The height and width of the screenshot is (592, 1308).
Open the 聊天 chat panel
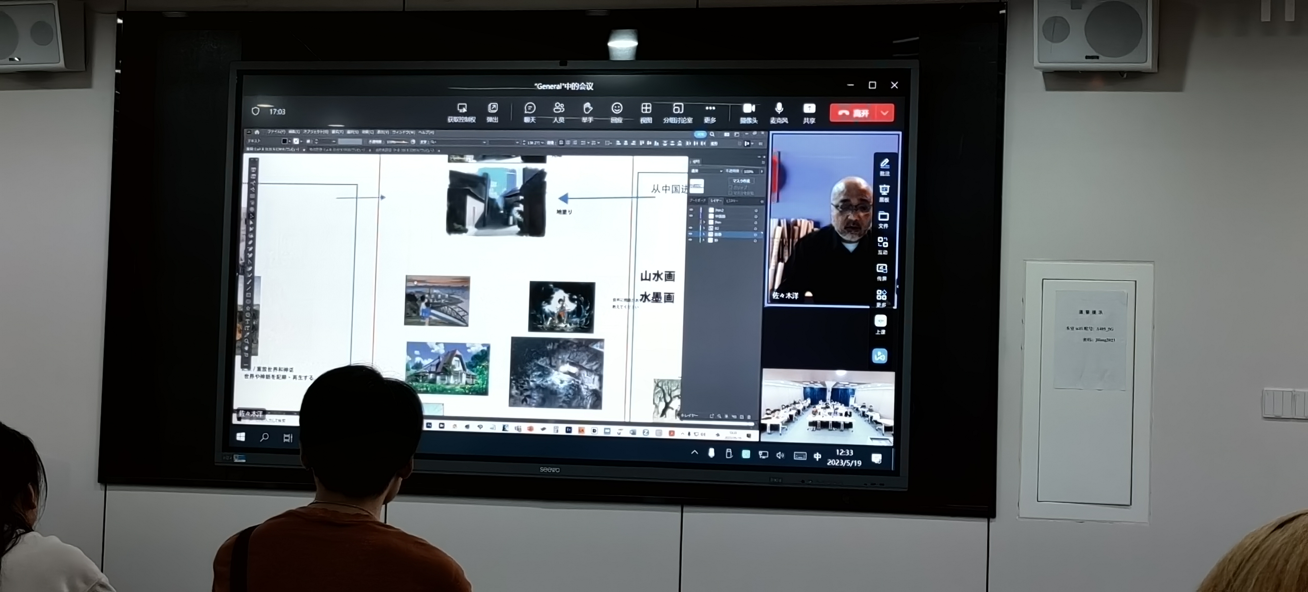pos(529,108)
